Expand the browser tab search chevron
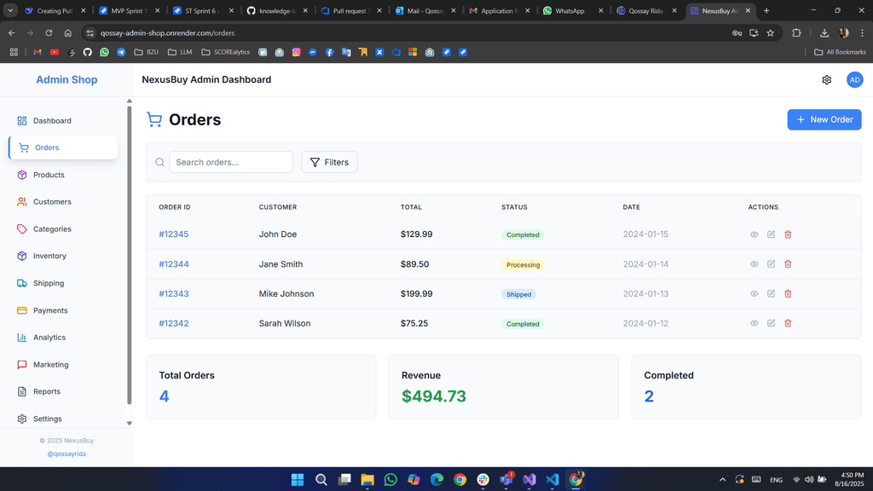Screen dimensions: 873x491 coord(10,10)
